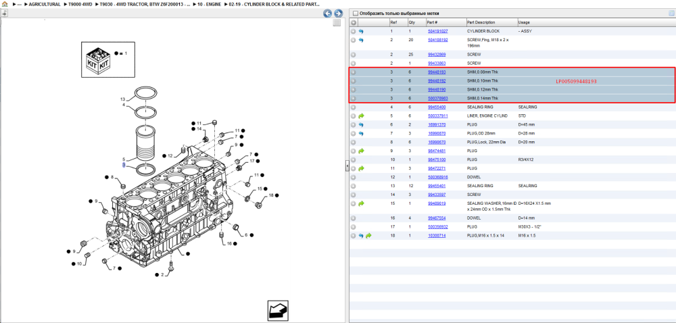
Task: Click callout 13 on the diagram
Action: (122, 99)
